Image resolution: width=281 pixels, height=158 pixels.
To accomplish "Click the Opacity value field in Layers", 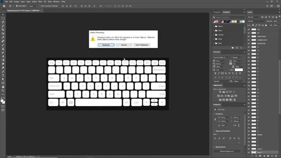I will pos(275,21).
